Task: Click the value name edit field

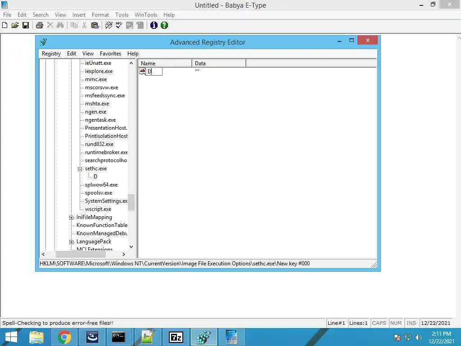Action: (x=154, y=71)
